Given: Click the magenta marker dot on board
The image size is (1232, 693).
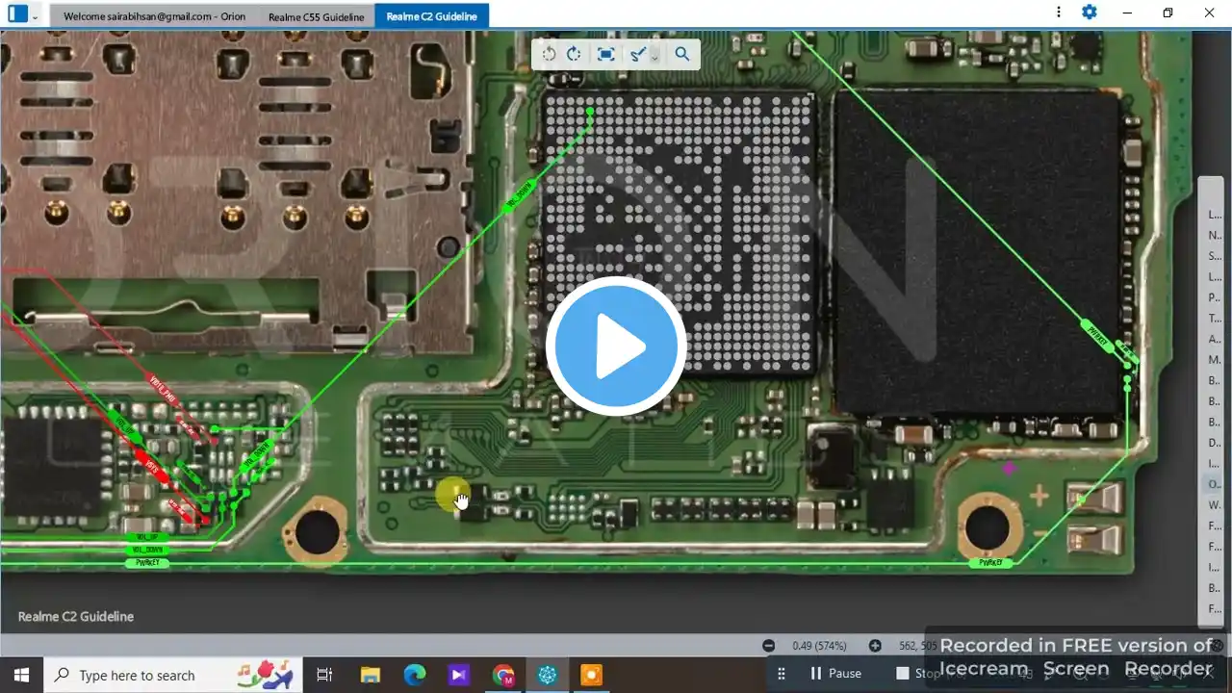Looking at the screenshot, I should (1009, 469).
